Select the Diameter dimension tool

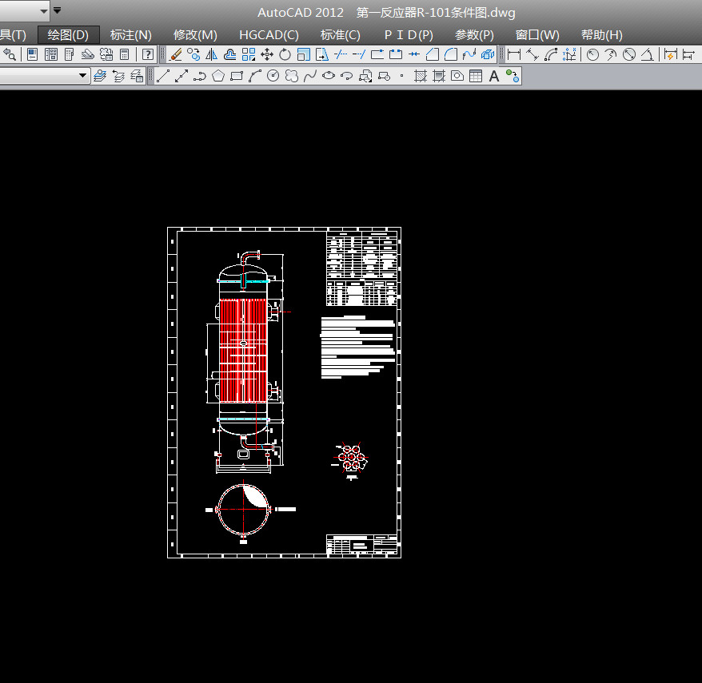tap(629, 54)
